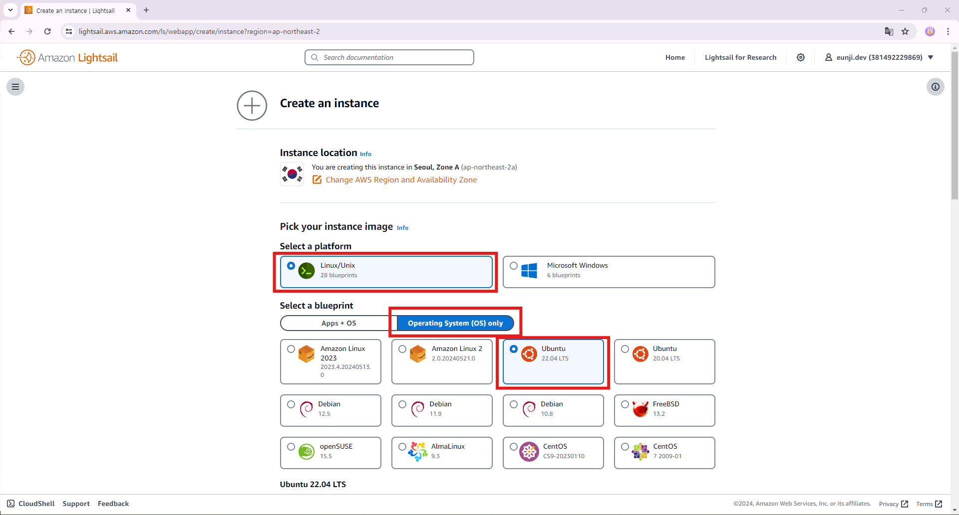Image resolution: width=959 pixels, height=515 pixels.
Task: Select the Microsoft Windows platform radio
Action: [x=514, y=266]
